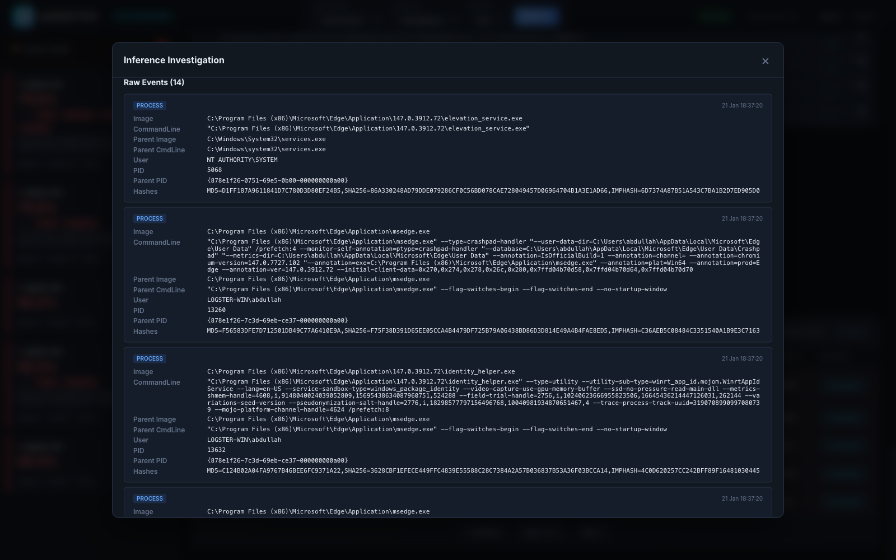The image size is (896, 560).
Task: Select the elevation_service.exe Image path
Action: pyautogui.click(x=365, y=119)
